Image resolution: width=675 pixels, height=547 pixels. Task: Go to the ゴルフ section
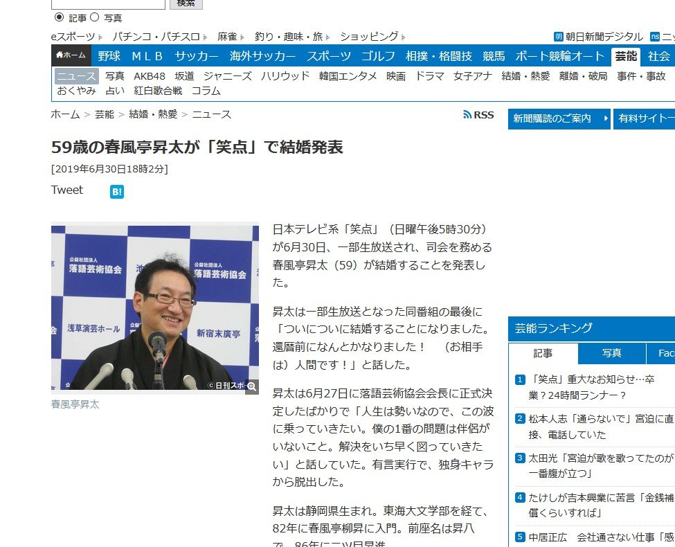378,56
